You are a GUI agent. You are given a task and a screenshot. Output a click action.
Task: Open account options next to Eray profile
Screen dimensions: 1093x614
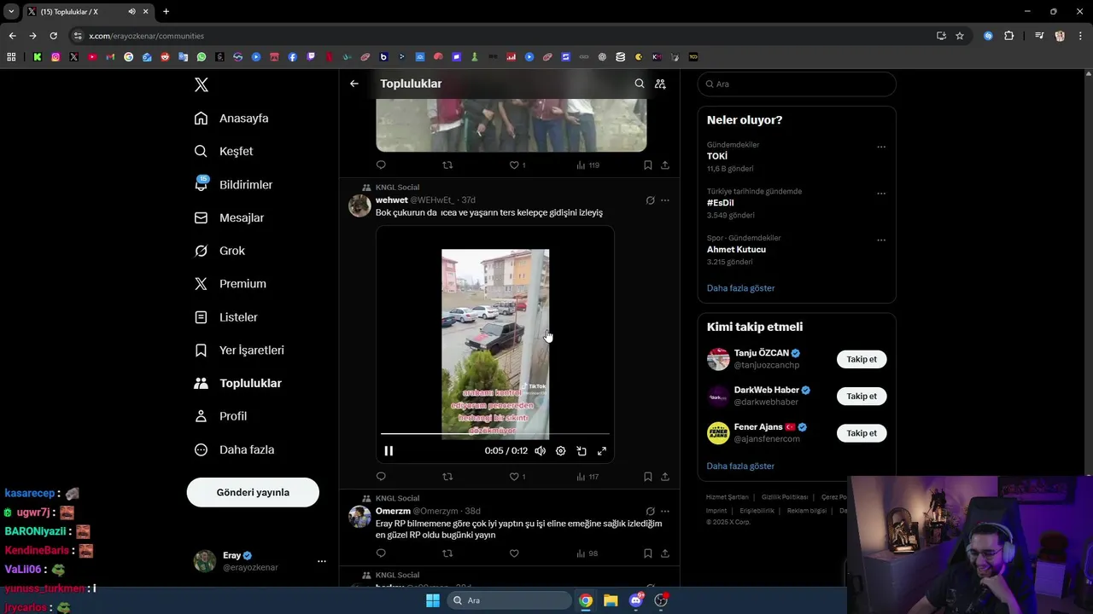click(x=322, y=561)
